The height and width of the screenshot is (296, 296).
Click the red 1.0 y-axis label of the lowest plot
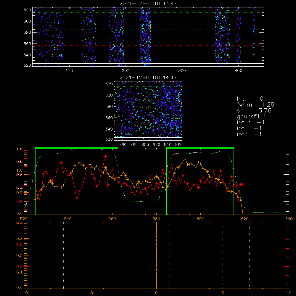(19, 244)
